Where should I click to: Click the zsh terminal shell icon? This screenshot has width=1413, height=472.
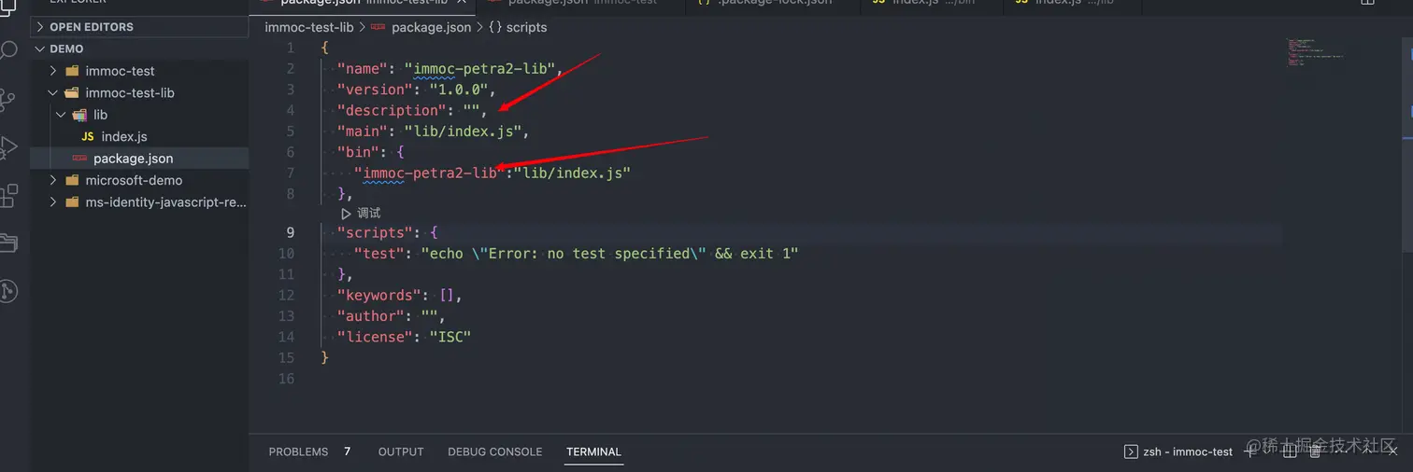point(1131,451)
